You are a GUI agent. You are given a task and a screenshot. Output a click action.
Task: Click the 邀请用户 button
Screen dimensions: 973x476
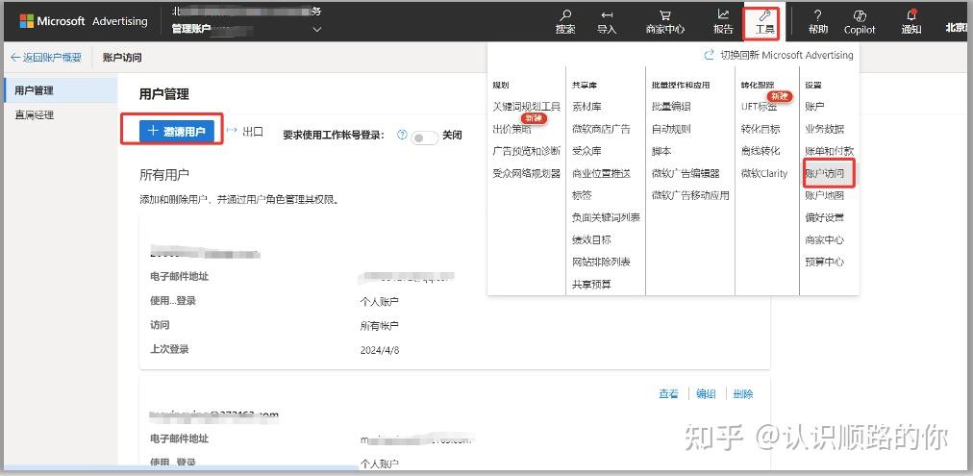point(177,131)
